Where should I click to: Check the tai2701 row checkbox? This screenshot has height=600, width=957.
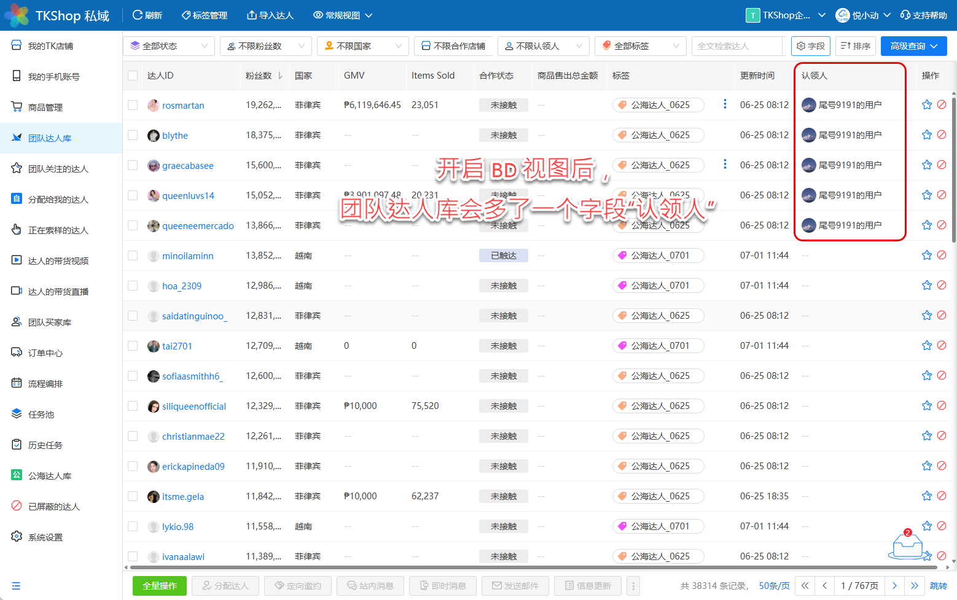pyautogui.click(x=133, y=346)
